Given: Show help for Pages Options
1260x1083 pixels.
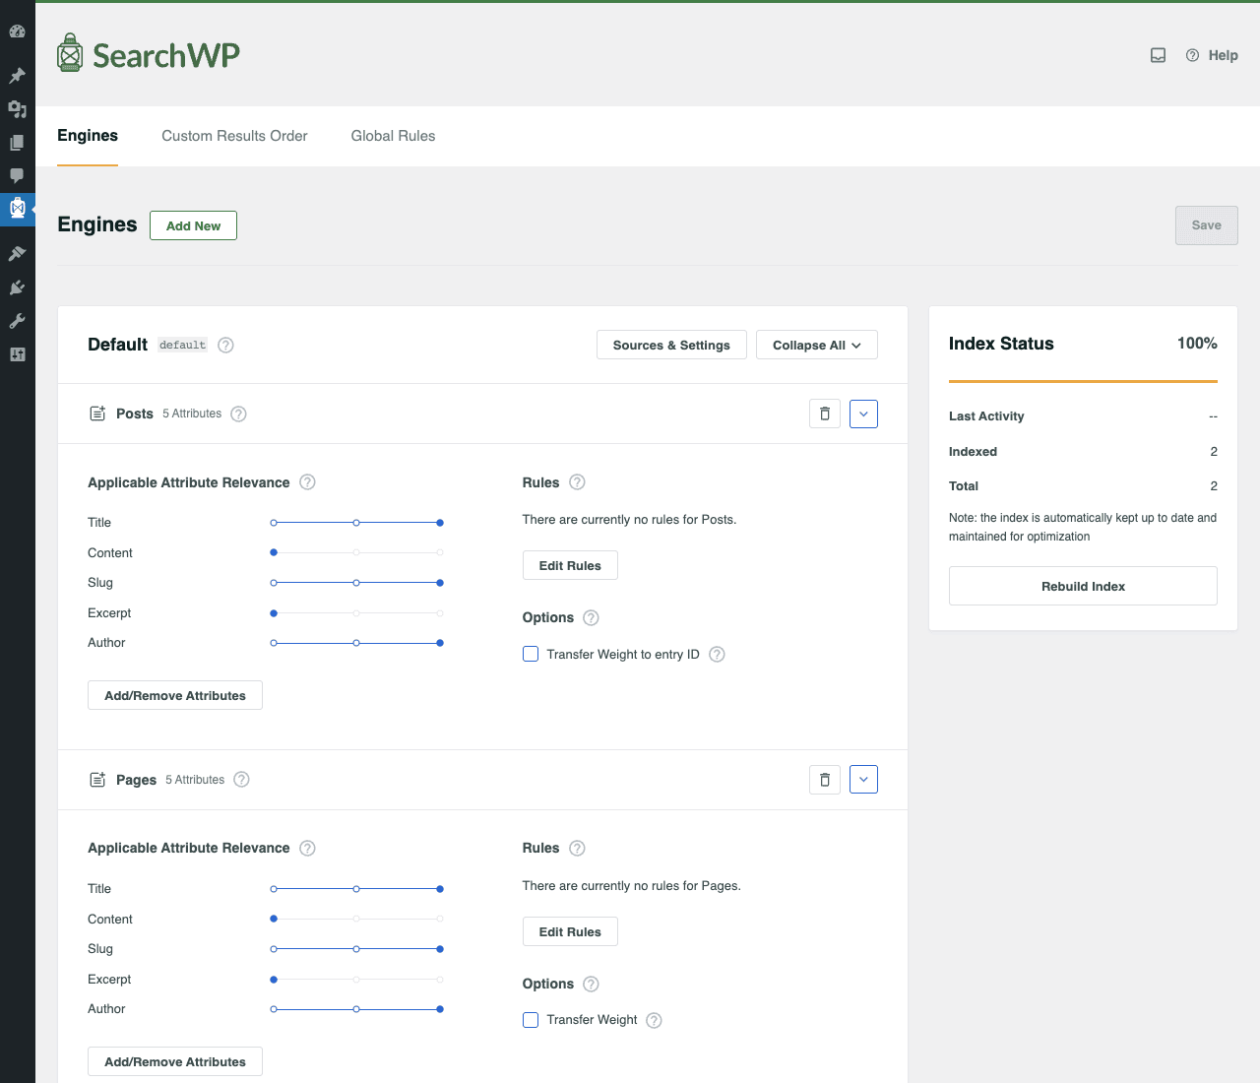Looking at the screenshot, I should (x=591, y=985).
